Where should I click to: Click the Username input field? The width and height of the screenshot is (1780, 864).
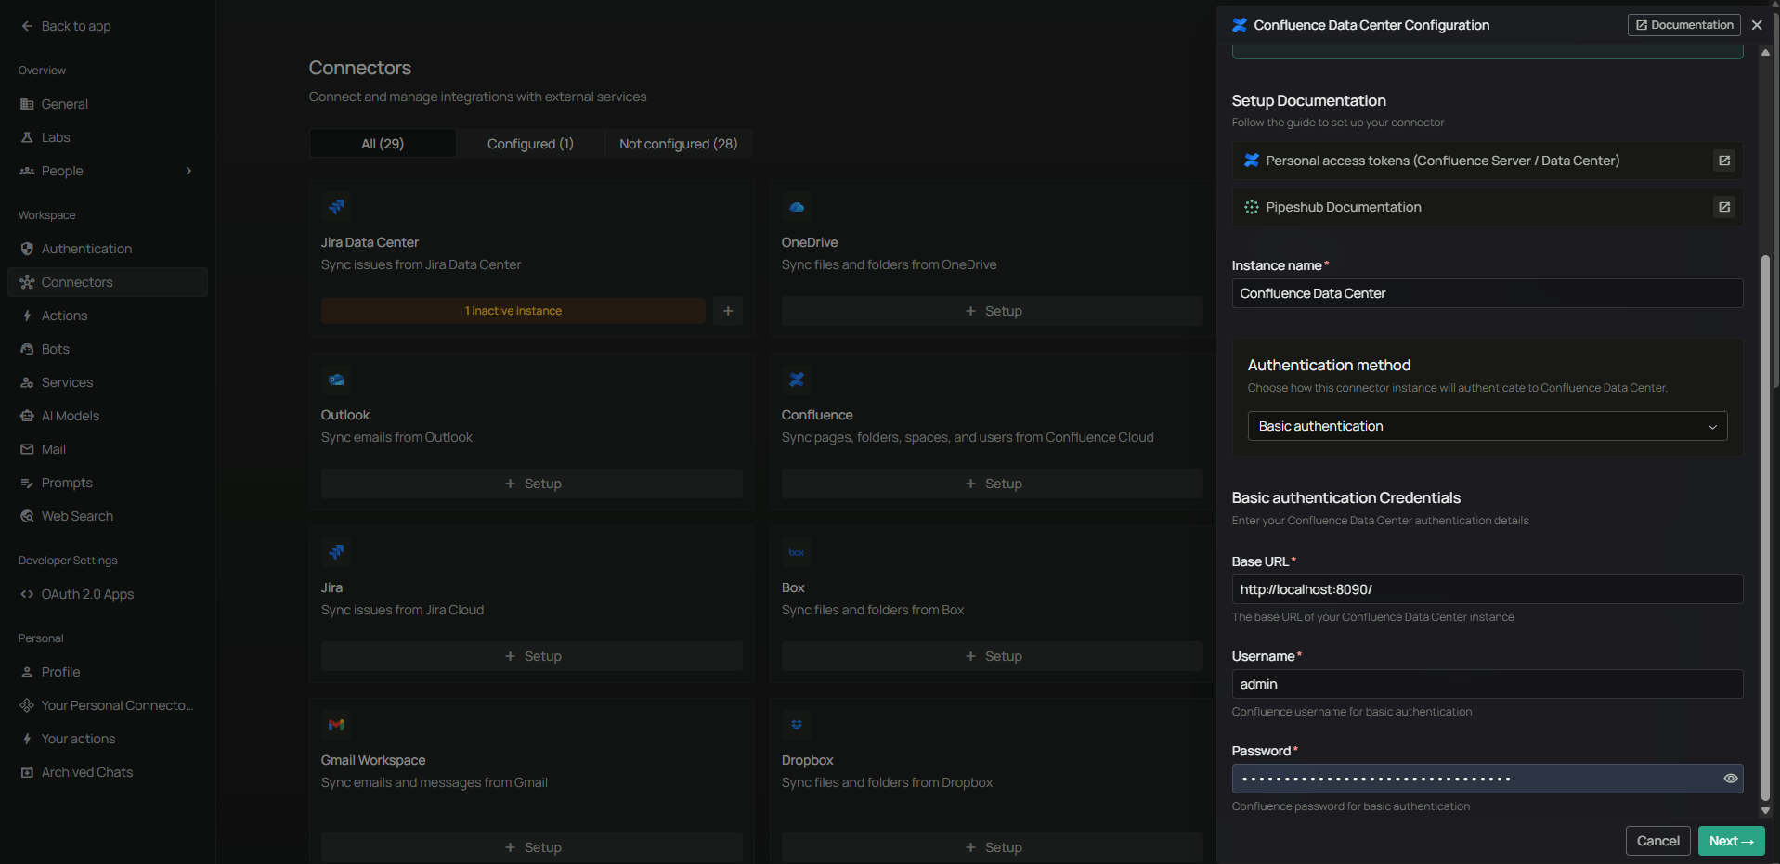click(x=1488, y=684)
